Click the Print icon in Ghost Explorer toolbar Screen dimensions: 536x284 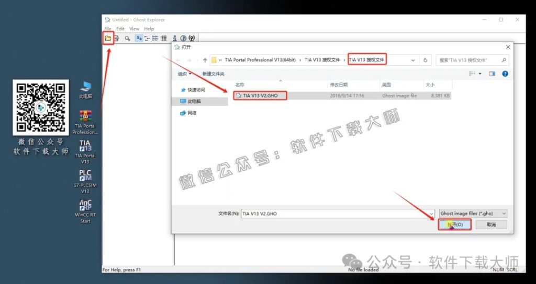tap(117, 38)
